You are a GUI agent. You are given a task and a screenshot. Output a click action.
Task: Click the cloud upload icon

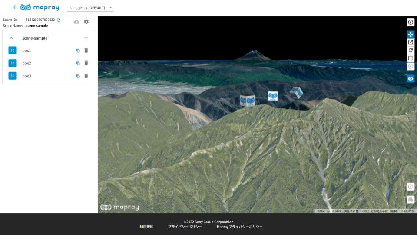pyautogui.click(x=76, y=22)
